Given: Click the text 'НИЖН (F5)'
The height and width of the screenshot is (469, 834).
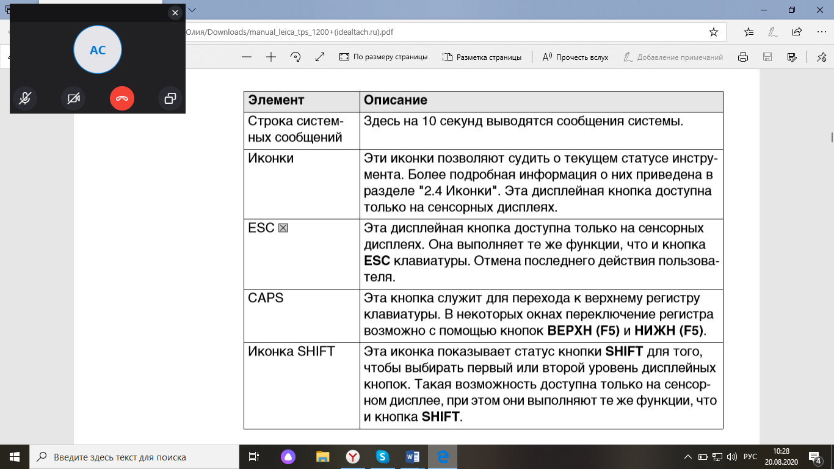Looking at the screenshot, I should 669,332.
